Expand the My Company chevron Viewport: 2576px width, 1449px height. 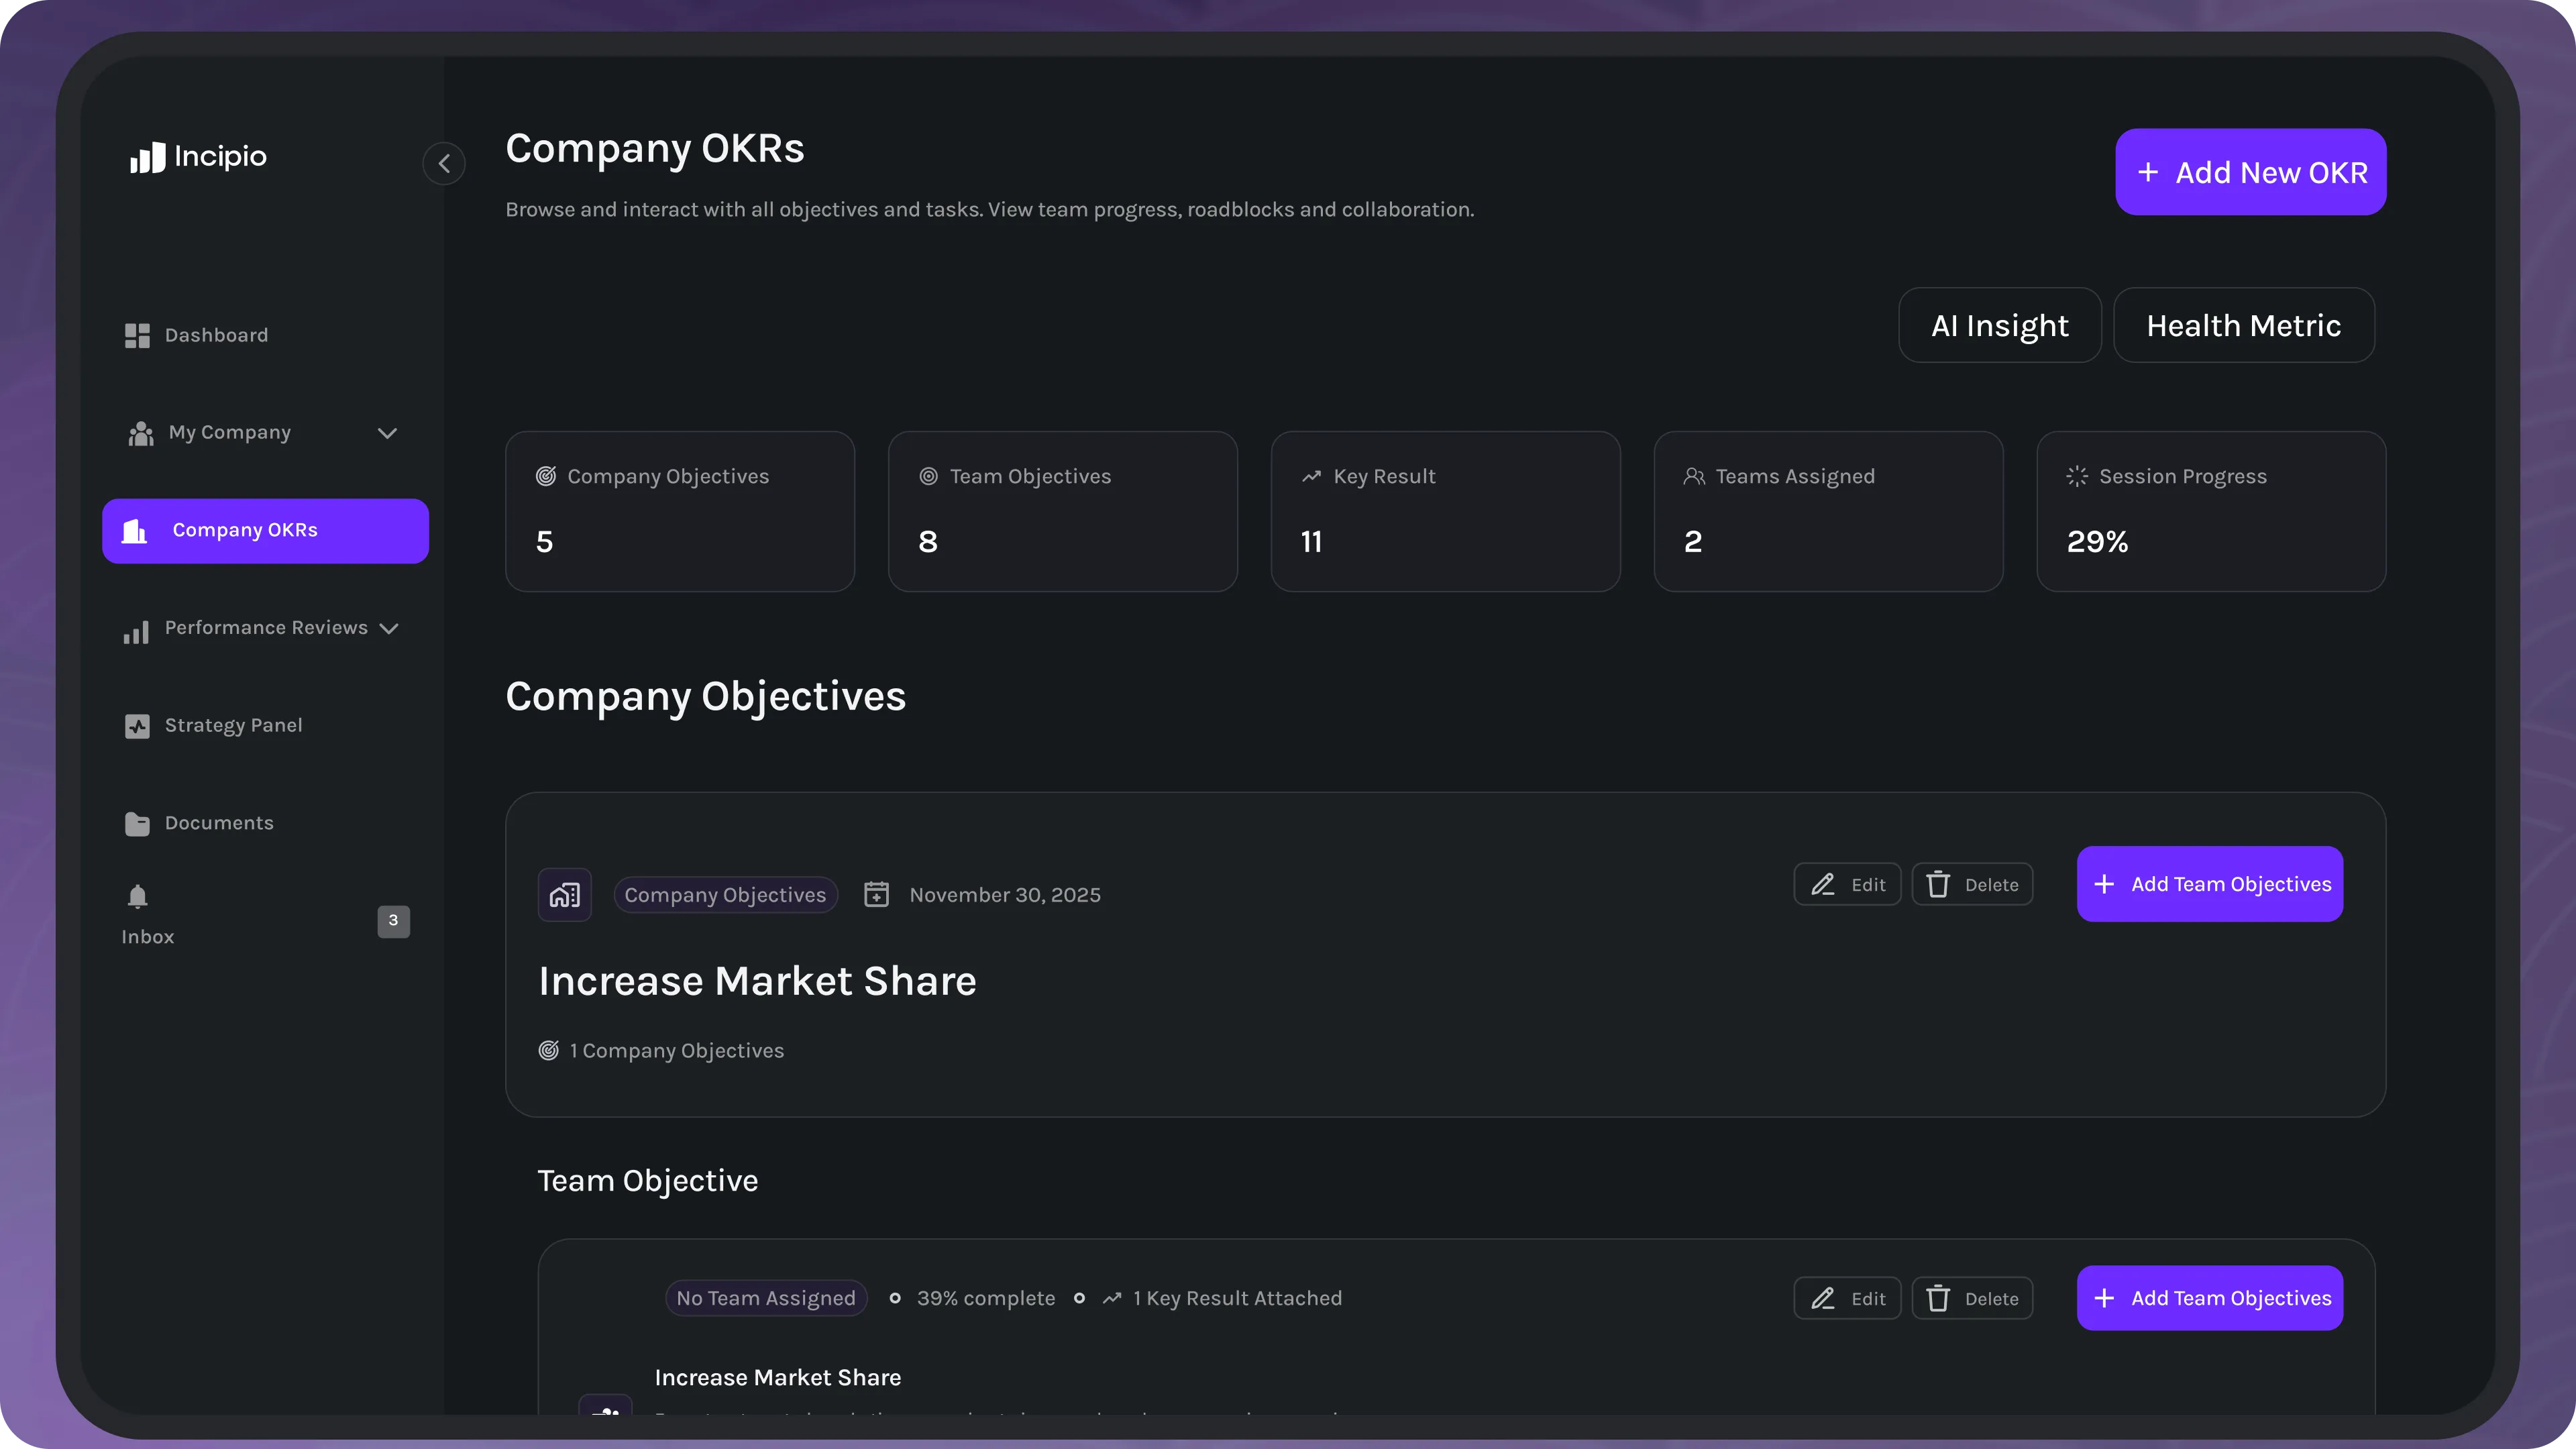(387, 433)
